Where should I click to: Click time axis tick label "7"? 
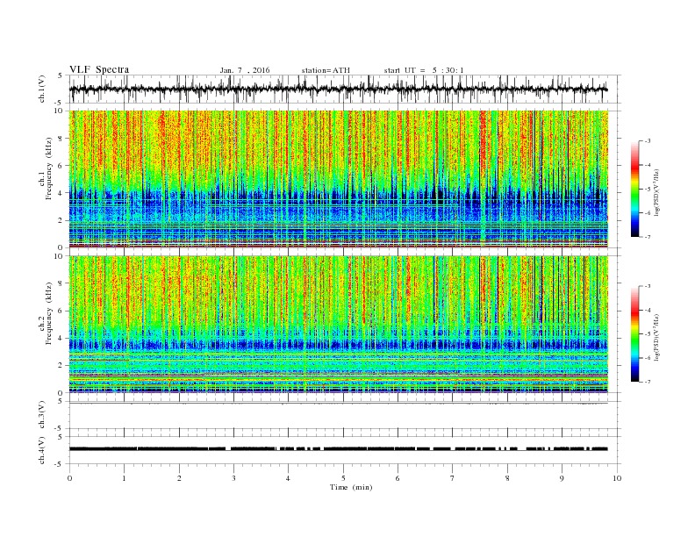453,478
